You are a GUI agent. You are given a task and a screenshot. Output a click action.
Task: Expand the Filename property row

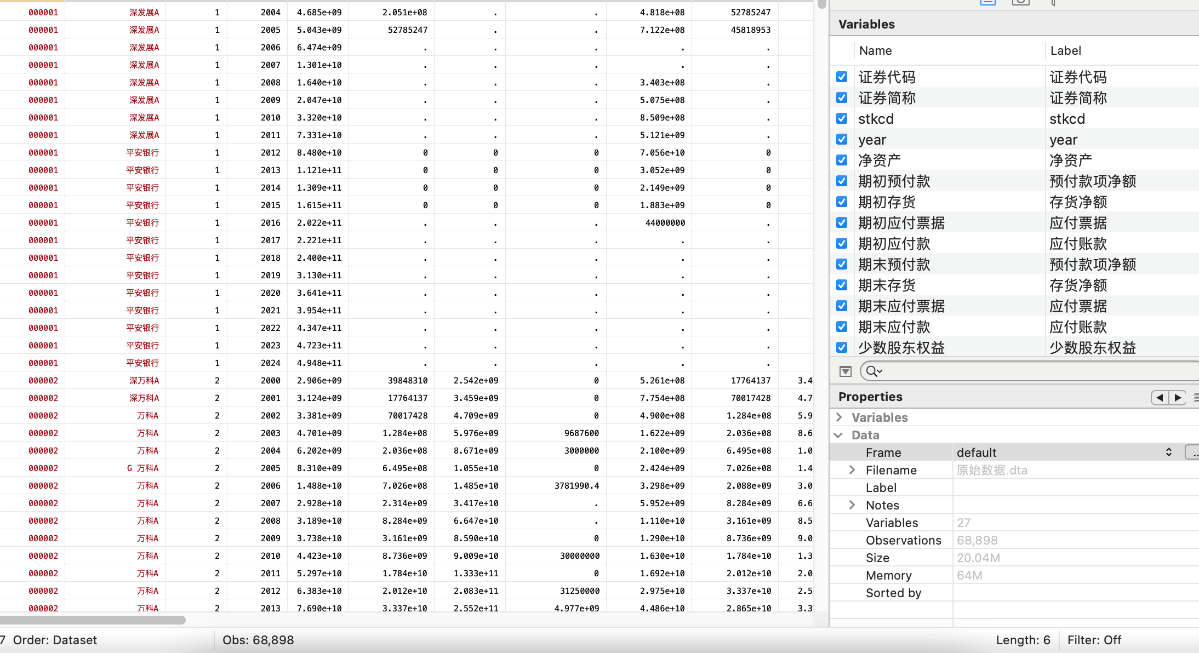[x=852, y=470]
